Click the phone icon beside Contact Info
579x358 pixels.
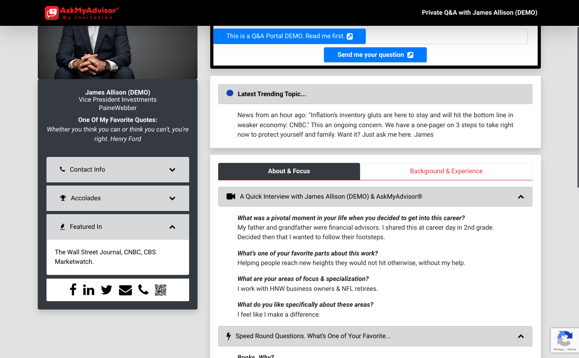[62, 169]
